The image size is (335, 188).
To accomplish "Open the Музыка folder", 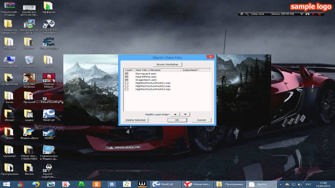I will point(9,43).
